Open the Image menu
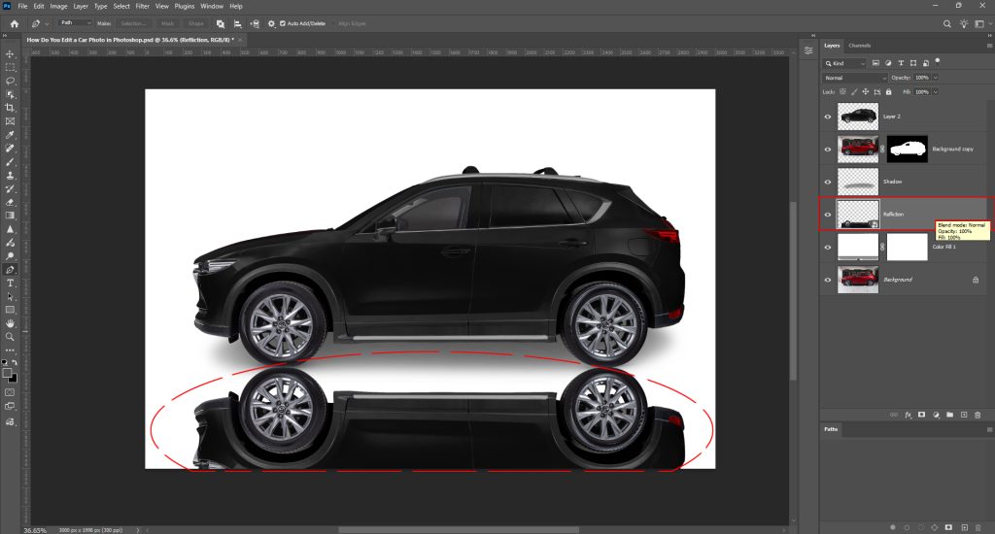 58,6
